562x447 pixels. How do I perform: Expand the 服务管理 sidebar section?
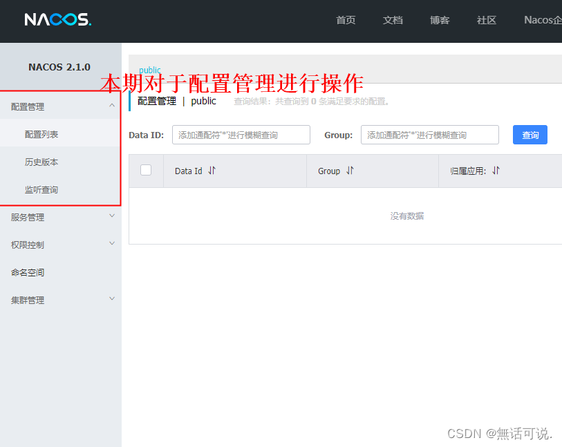point(61,216)
